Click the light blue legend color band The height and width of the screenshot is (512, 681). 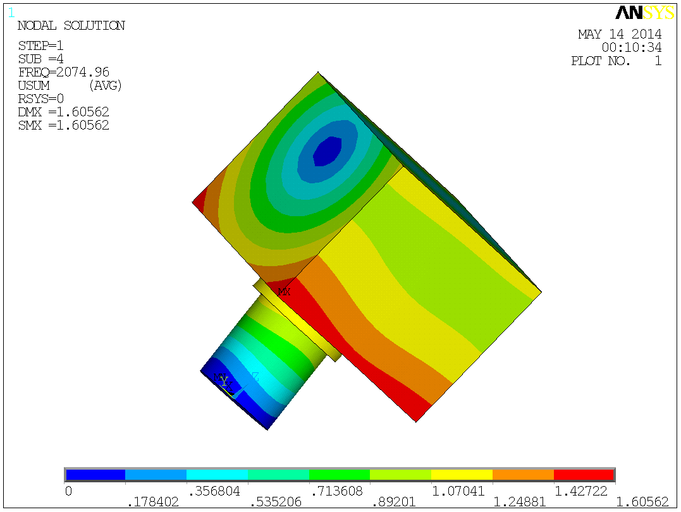pos(156,475)
